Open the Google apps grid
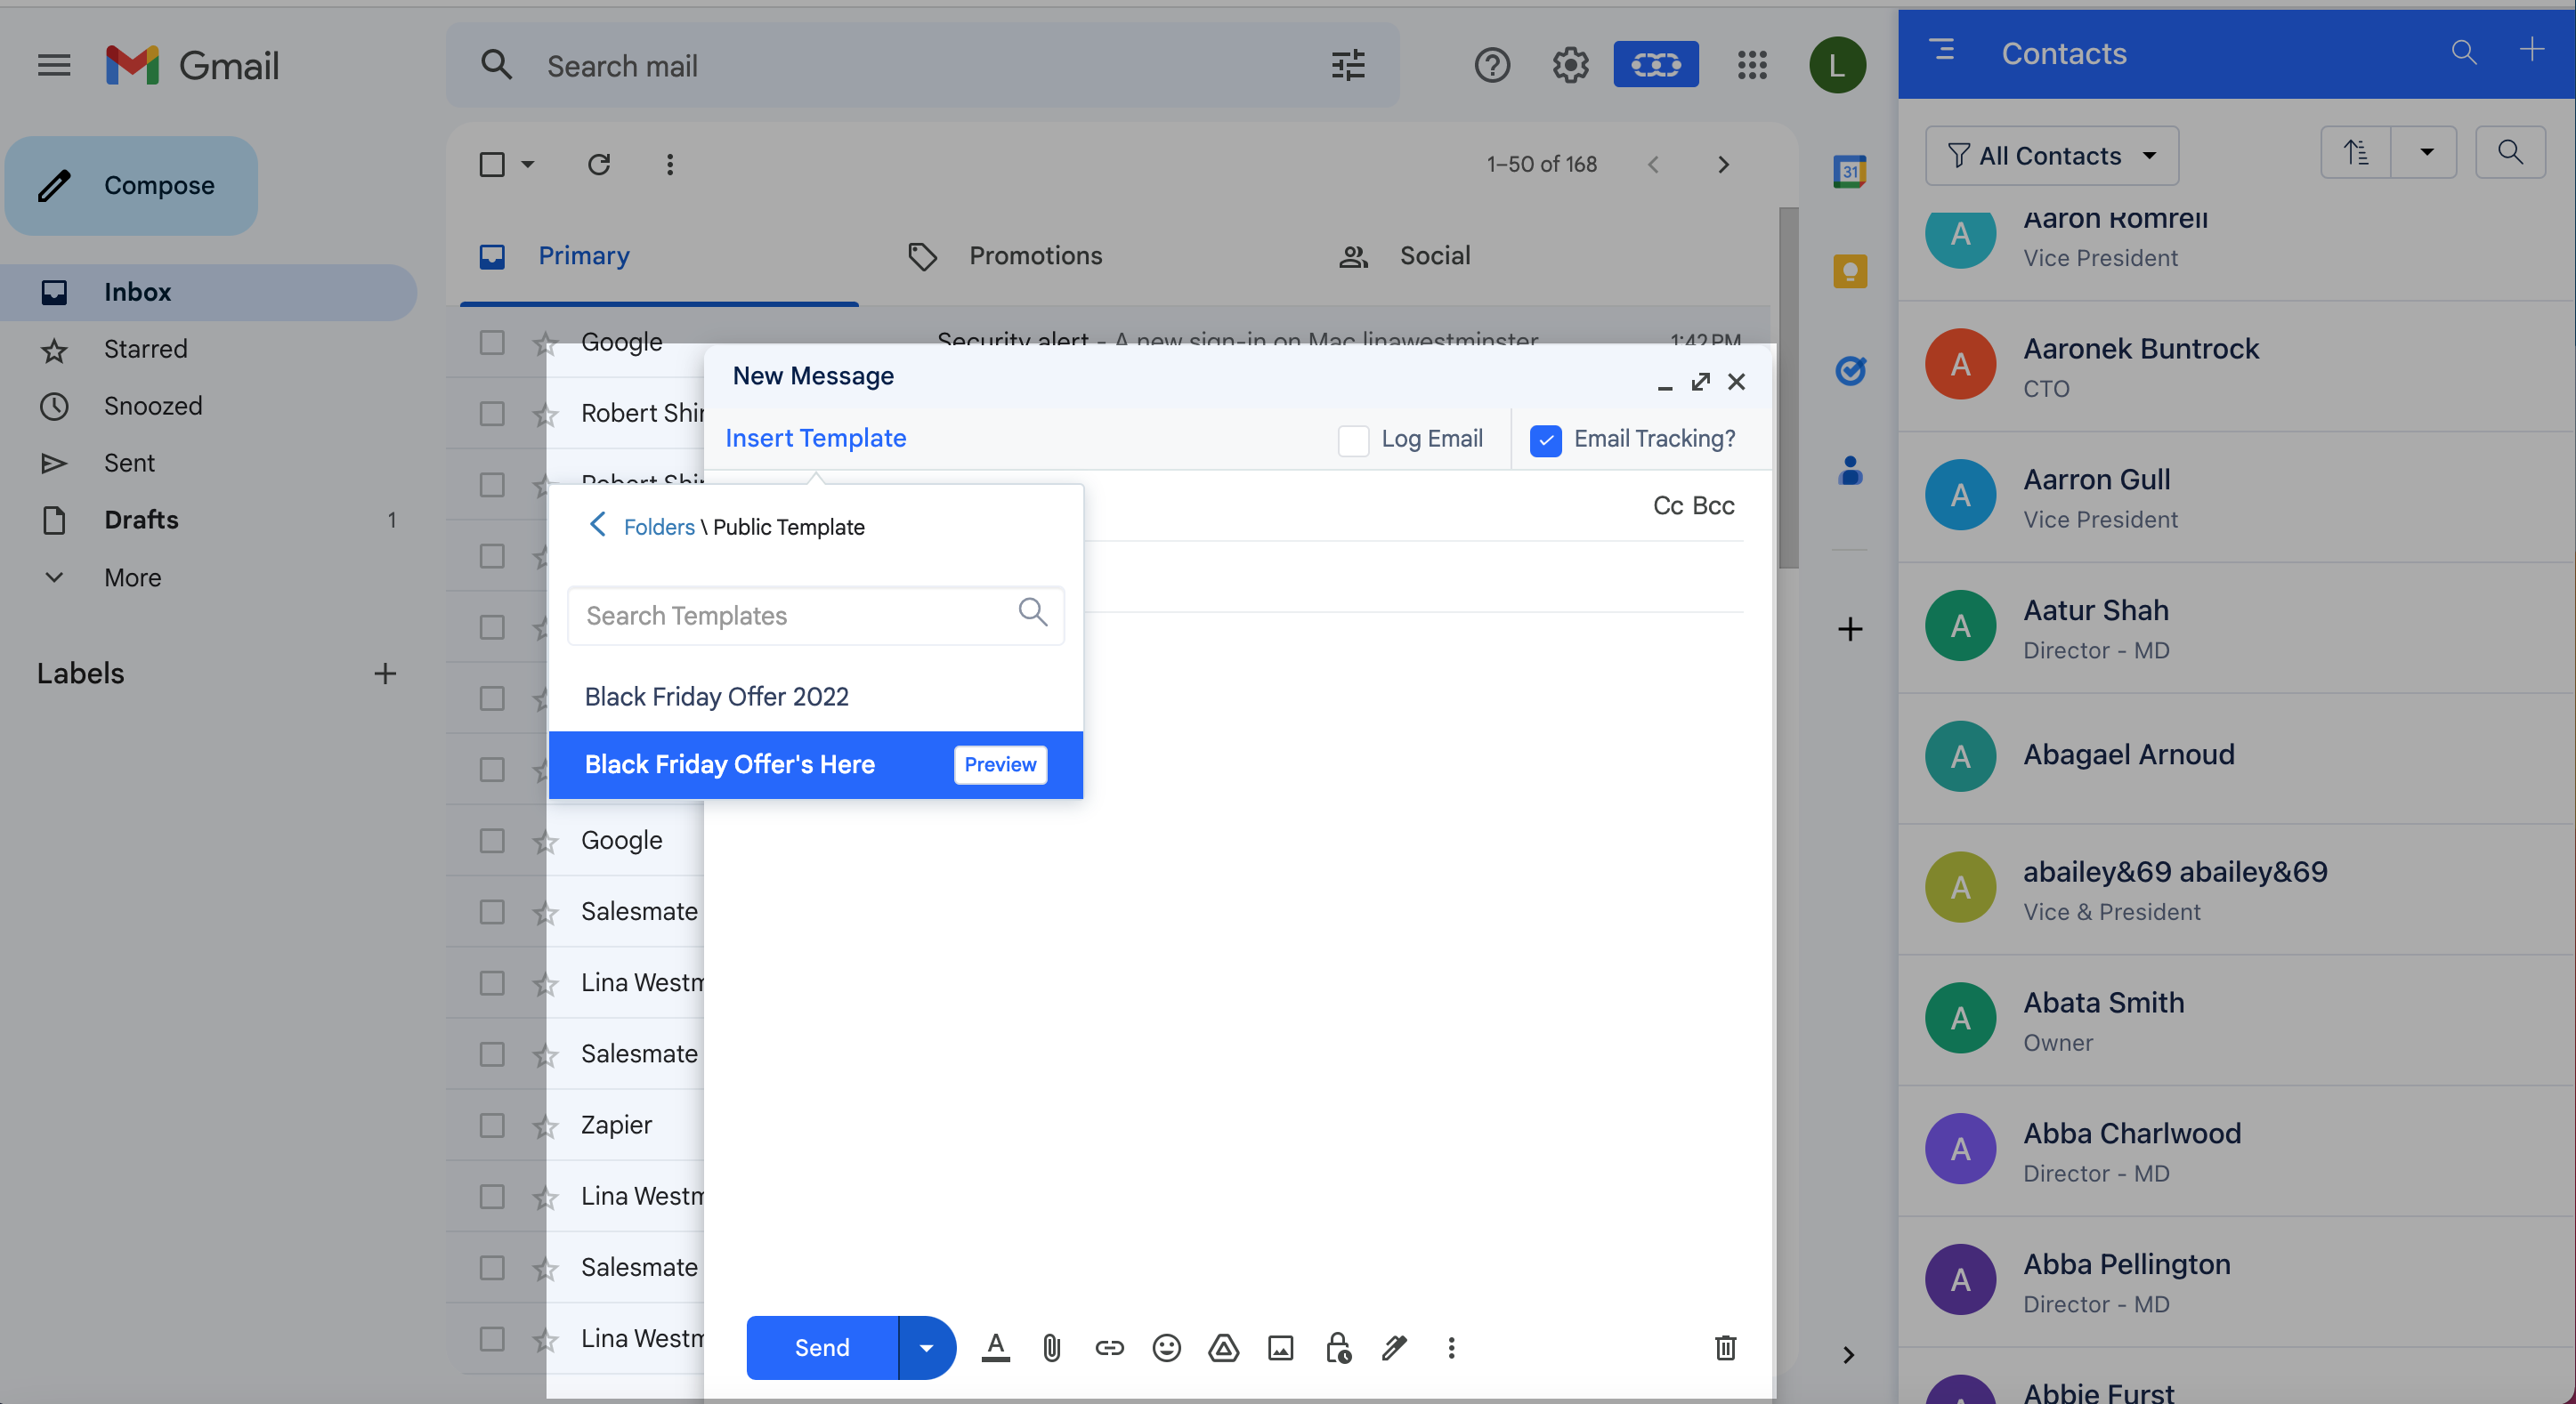This screenshot has height=1404, width=2576. point(1752,65)
